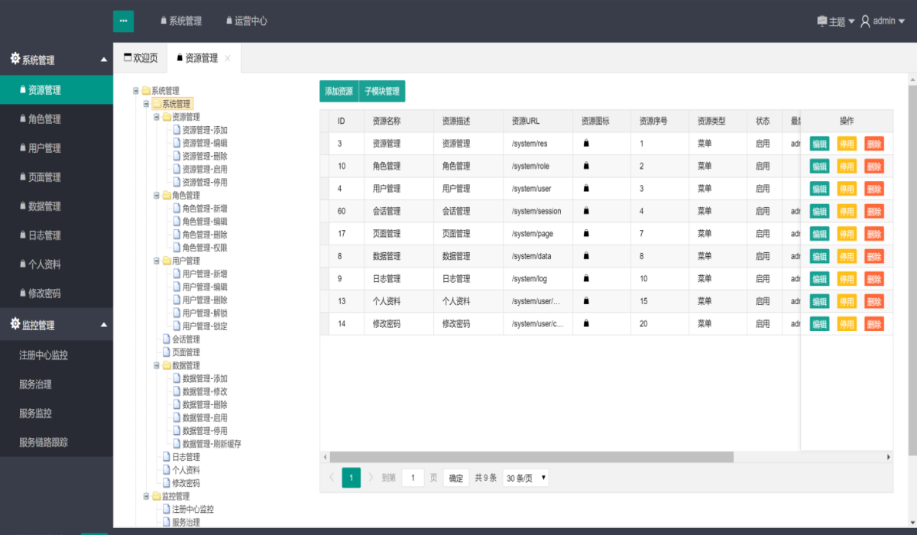The height and width of the screenshot is (535, 917).
Task: Collapse the 监控管理 sidebar section using its arrow
Action: pyautogui.click(x=104, y=325)
